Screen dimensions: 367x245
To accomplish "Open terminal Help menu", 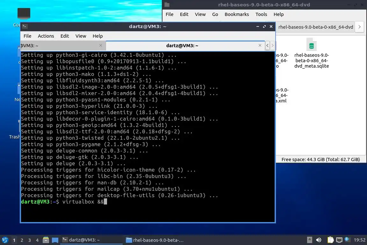I will [x=97, y=36].
